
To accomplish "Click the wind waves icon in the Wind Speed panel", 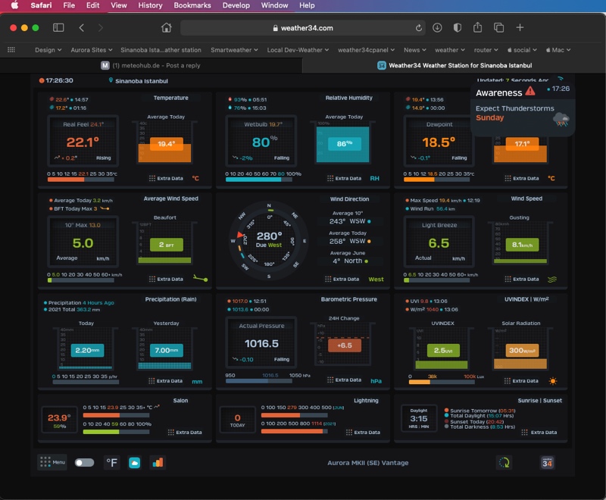I will pos(552,279).
